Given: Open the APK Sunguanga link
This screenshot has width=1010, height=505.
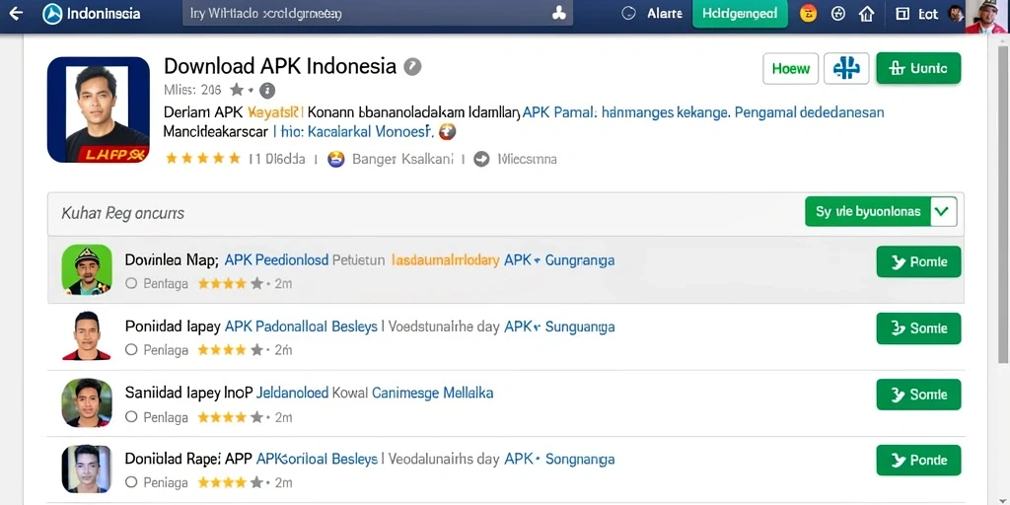Looking at the screenshot, I should [560, 326].
